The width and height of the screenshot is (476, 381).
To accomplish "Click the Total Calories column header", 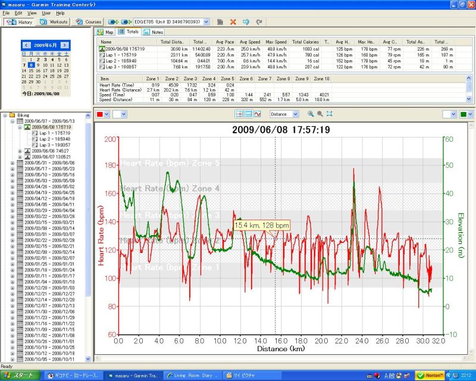I will point(305,42).
